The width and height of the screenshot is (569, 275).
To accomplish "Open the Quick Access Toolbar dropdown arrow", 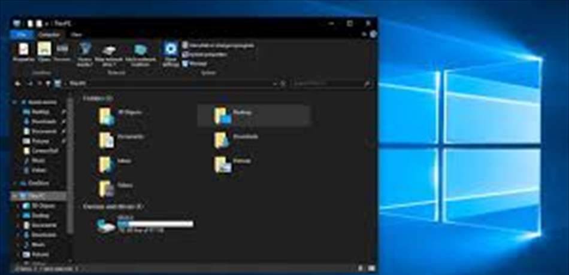I will pyautogui.click(x=47, y=23).
